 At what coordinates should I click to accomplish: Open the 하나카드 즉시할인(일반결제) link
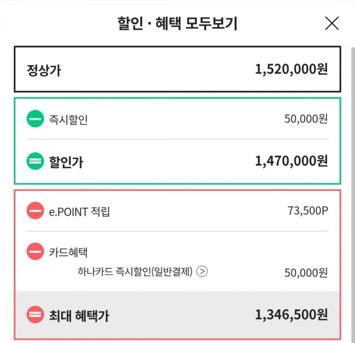pos(135,271)
